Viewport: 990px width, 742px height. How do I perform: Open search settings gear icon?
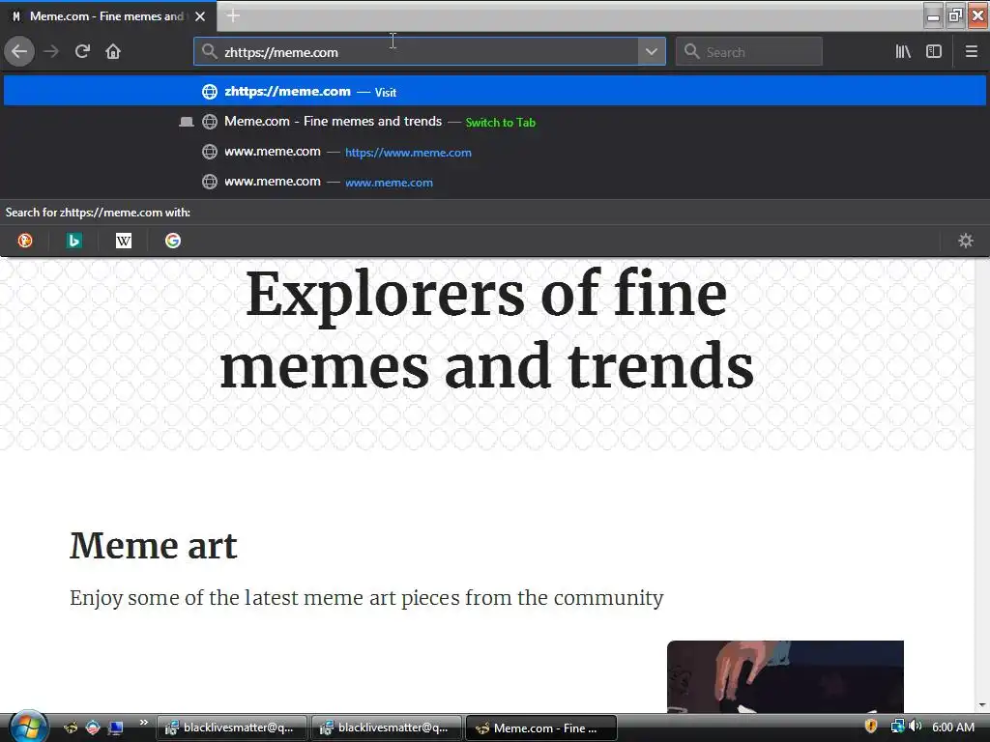tap(966, 241)
